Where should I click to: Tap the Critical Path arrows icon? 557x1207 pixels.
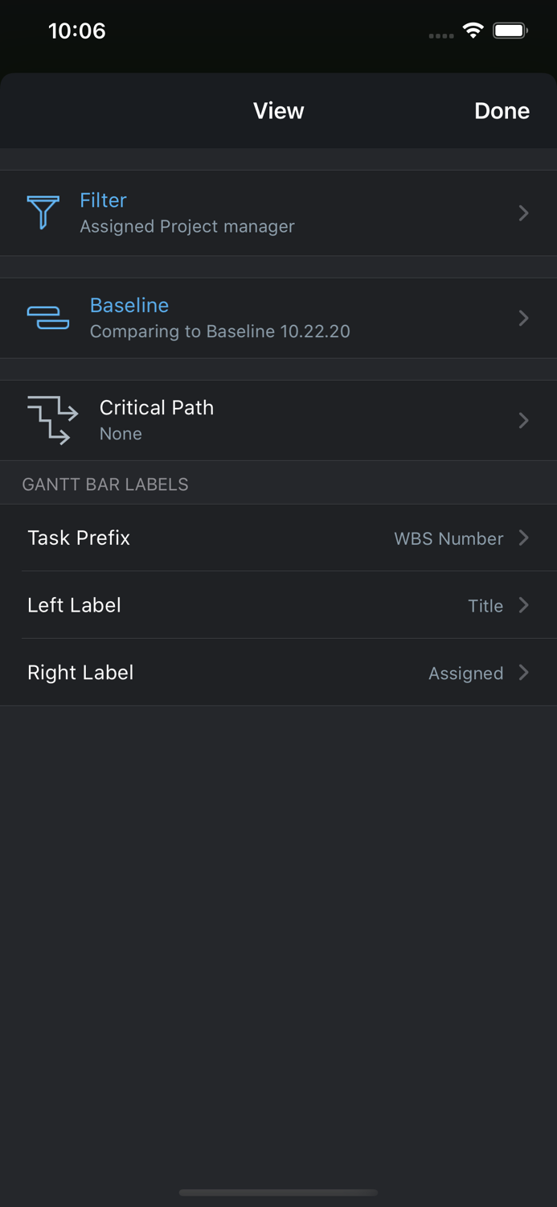pos(52,420)
